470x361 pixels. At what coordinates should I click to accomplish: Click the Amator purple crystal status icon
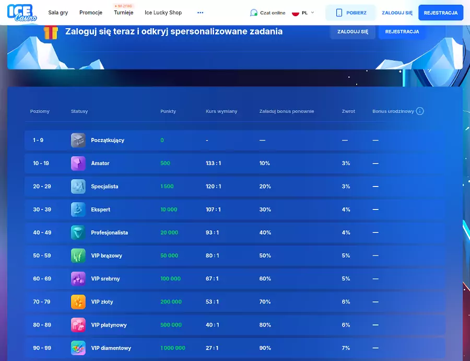point(78,164)
